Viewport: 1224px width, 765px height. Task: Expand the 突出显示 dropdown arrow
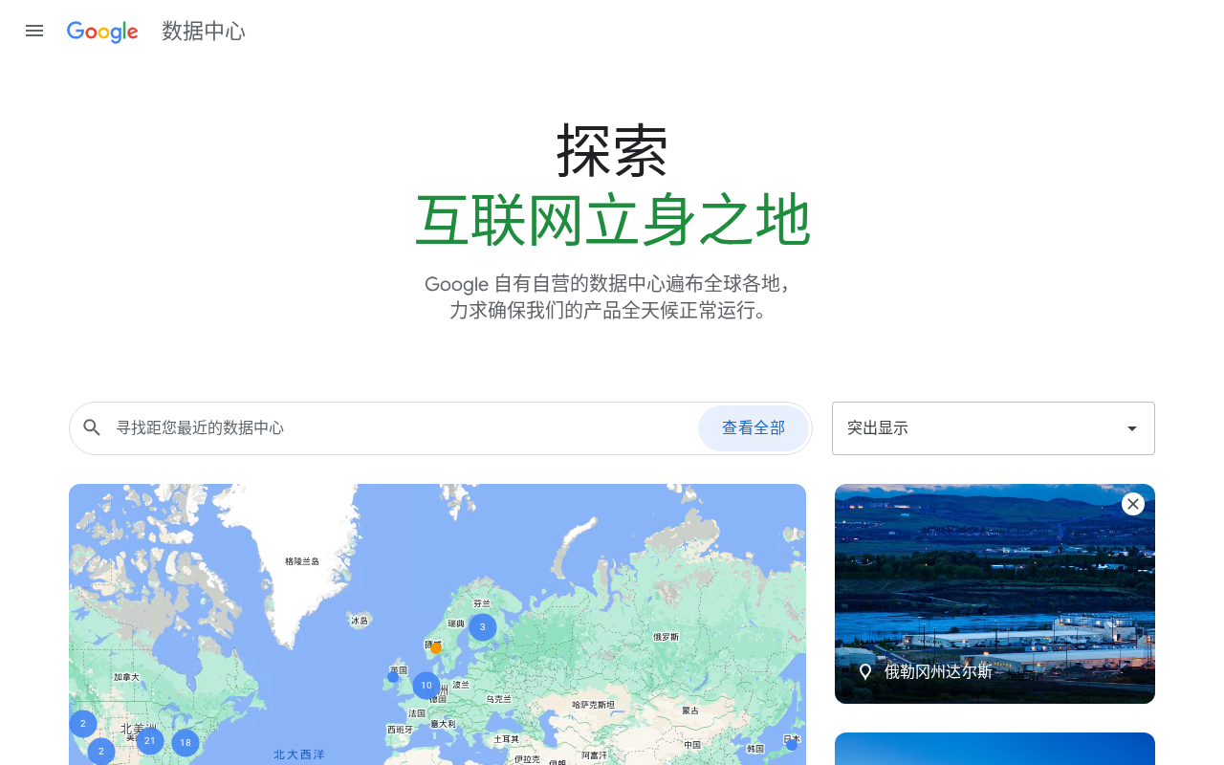tap(1132, 428)
